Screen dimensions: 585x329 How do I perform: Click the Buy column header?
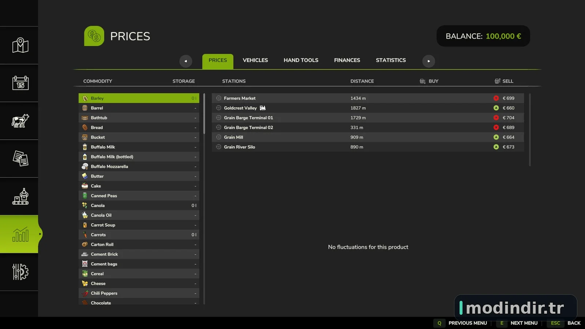(429, 81)
